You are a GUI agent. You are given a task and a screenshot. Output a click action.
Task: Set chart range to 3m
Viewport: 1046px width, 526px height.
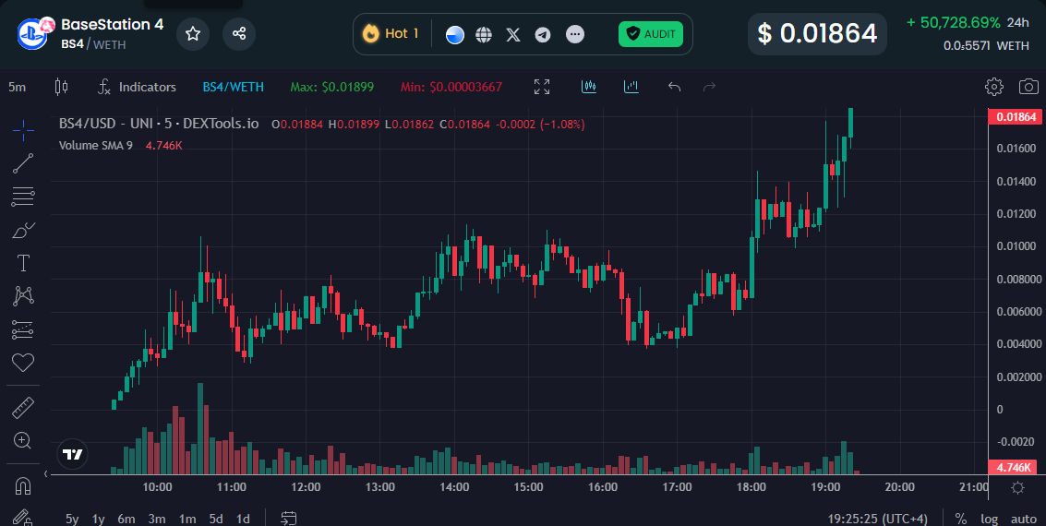[x=157, y=519]
